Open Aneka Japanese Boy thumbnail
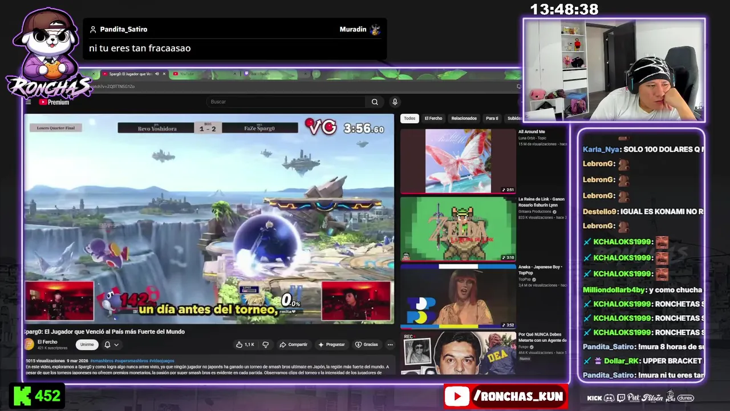Screen dimensions: 730x411 [458, 297]
